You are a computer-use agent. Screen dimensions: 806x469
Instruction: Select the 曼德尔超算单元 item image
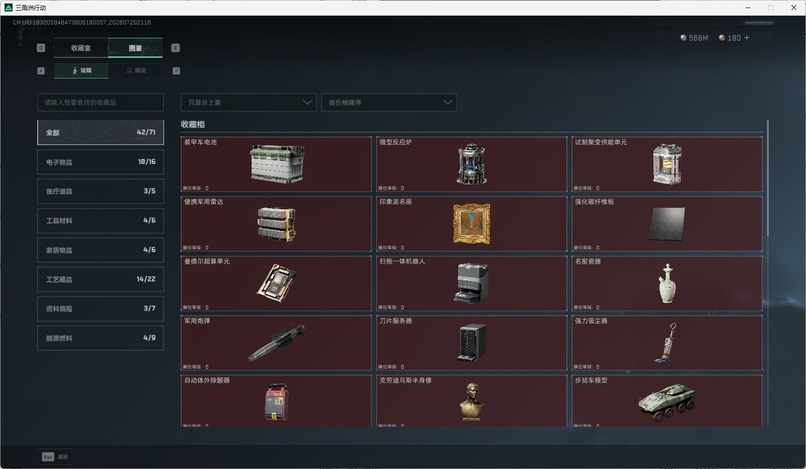[x=276, y=283]
